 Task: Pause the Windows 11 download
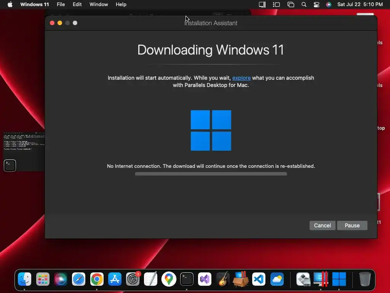click(352, 225)
